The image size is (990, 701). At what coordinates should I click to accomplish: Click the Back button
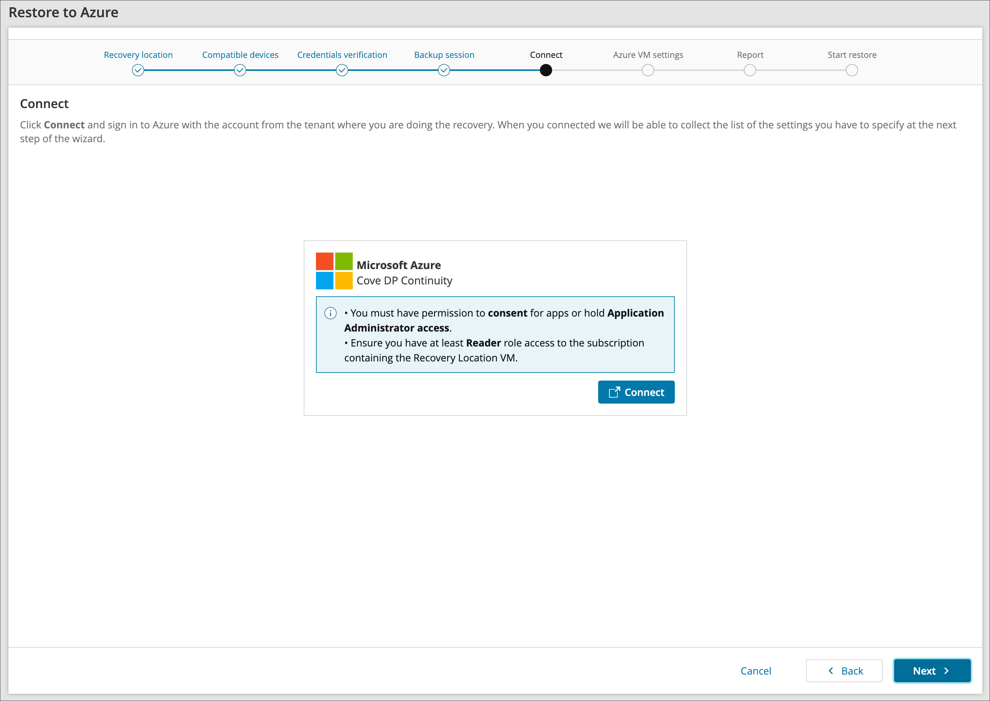[x=844, y=671]
